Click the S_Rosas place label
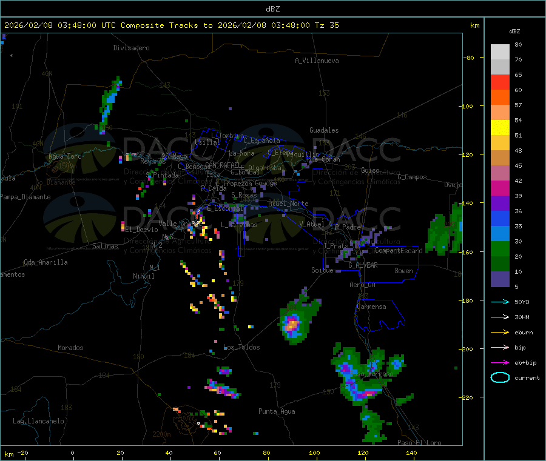This screenshot has width=546, height=461. (244, 195)
